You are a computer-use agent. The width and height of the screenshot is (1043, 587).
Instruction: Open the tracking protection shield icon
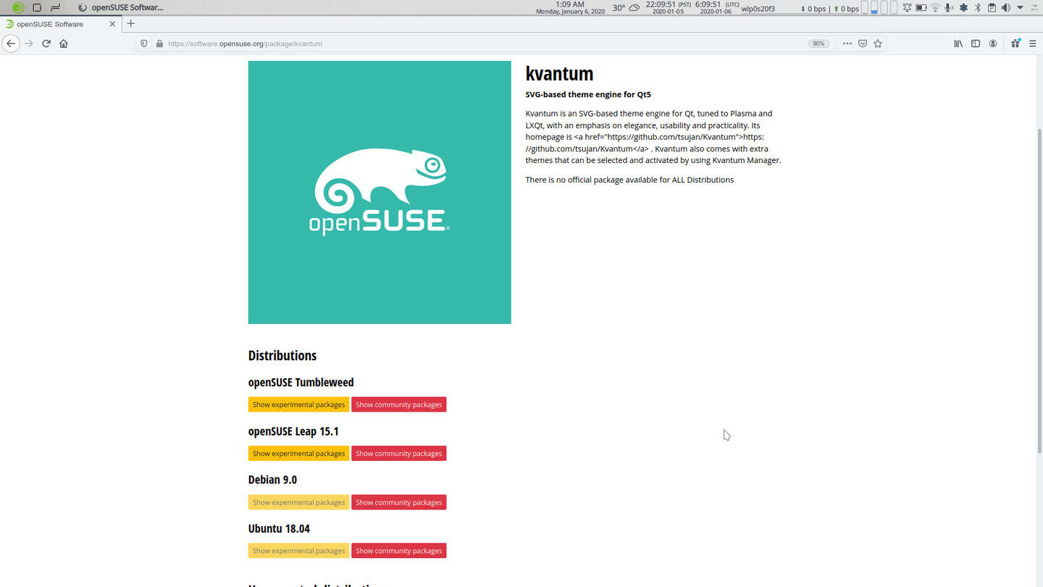pos(144,43)
